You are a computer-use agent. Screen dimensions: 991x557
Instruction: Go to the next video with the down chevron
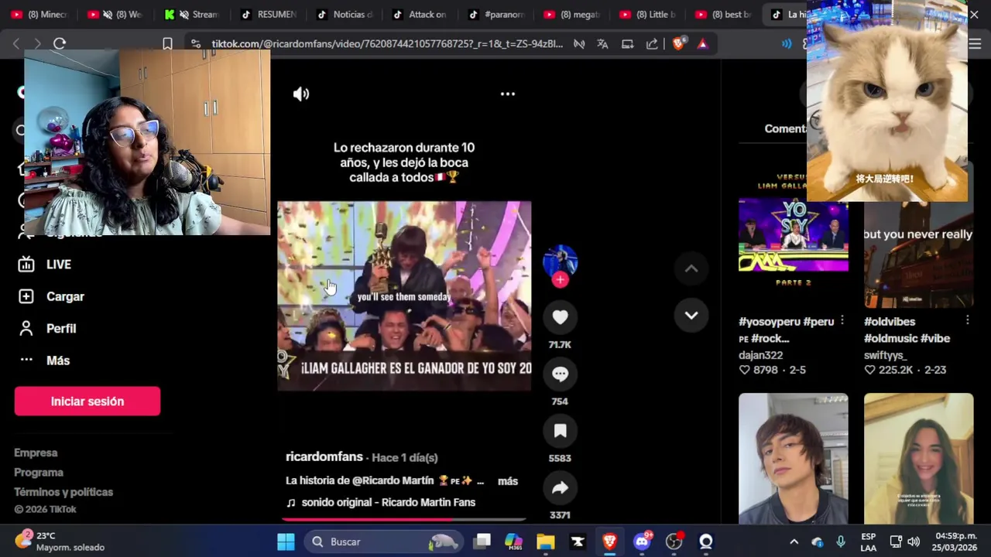[691, 316]
